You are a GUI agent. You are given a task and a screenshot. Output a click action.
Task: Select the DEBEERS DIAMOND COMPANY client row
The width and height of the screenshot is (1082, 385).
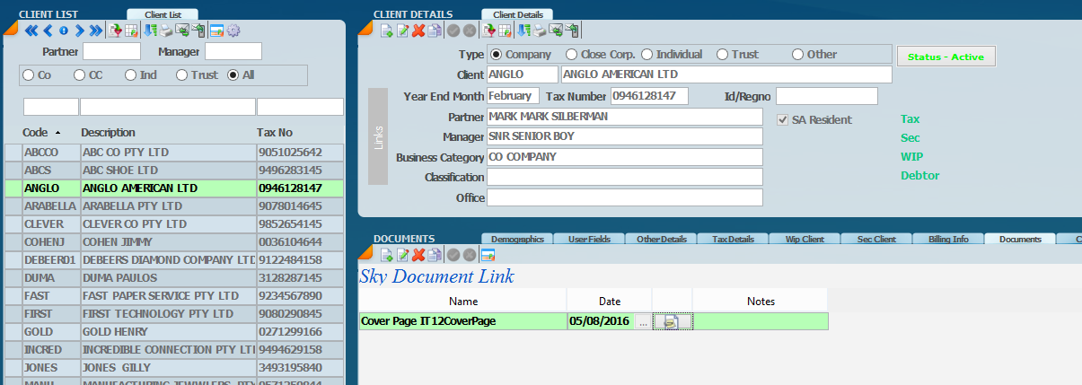pyautogui.click(x=168, y=260)
